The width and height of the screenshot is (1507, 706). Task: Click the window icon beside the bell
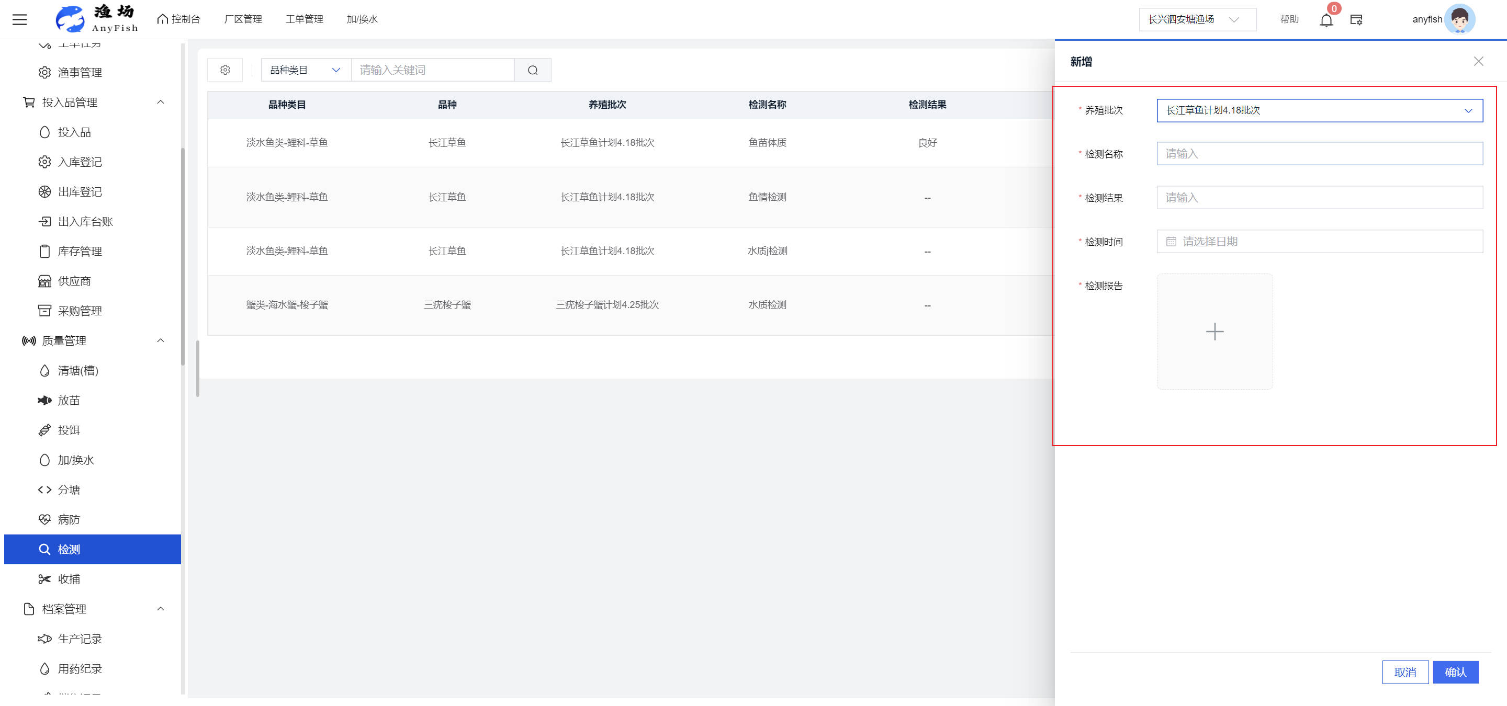pos(1356,20)
